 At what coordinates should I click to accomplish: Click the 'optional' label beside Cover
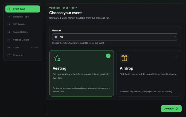click(34, 48)
